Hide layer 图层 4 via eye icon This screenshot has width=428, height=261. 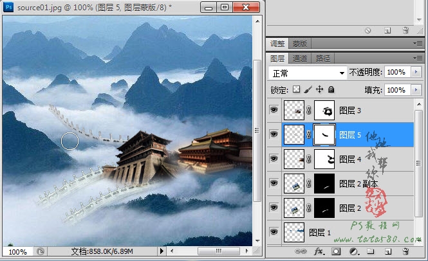click(274, 158)
